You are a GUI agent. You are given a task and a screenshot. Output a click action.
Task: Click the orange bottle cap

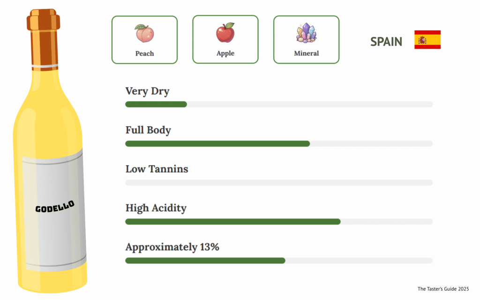[43, 39]
